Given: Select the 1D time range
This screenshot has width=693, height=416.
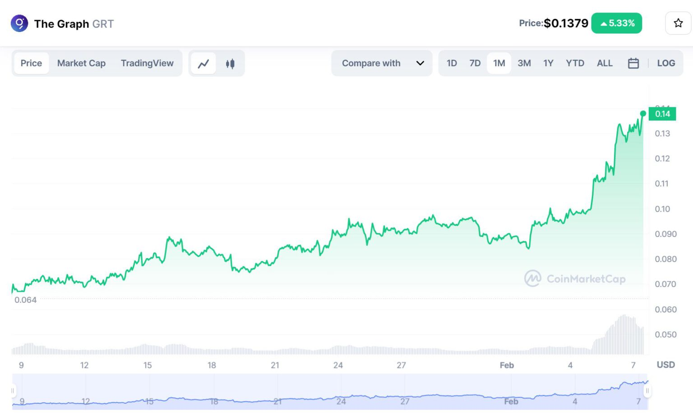Looking at the screenshot, I should 452,63.
